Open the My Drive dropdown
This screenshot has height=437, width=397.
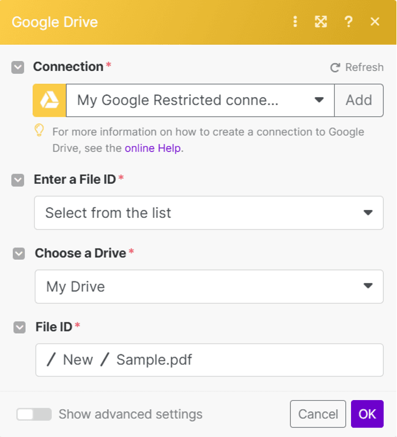[x=208, y=287]
